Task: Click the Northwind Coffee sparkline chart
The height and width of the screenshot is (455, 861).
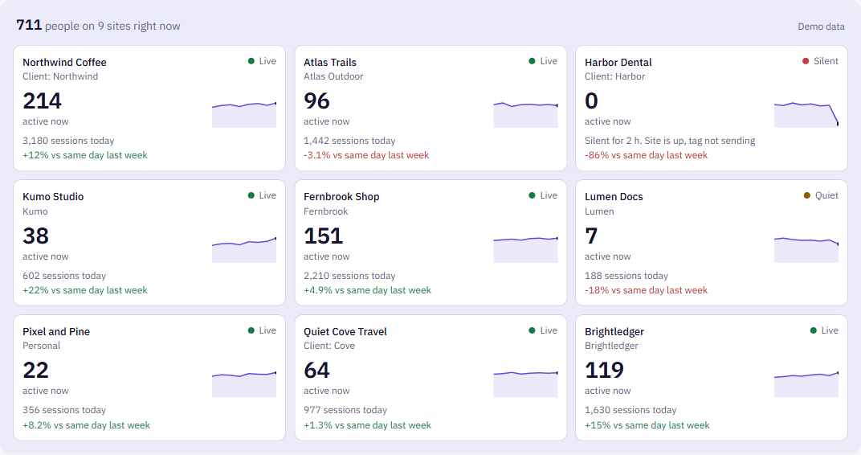Action: [244, 114]
